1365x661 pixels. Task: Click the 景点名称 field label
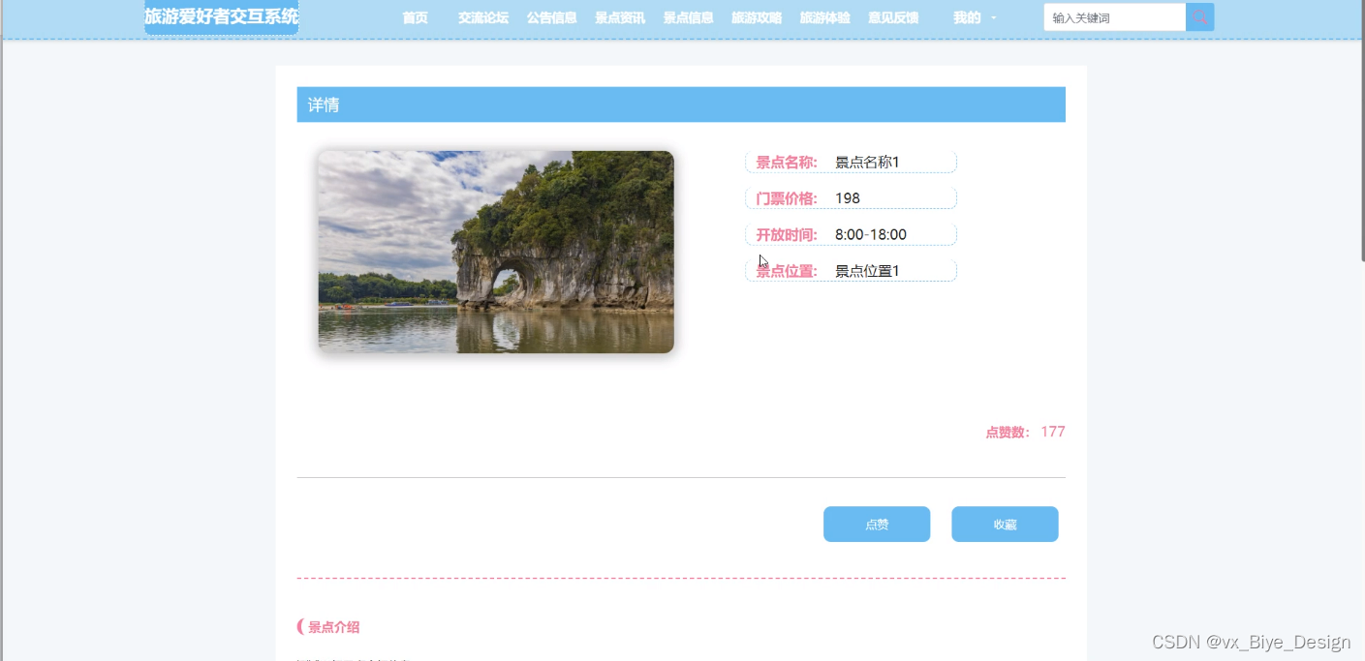pos(787,162)
